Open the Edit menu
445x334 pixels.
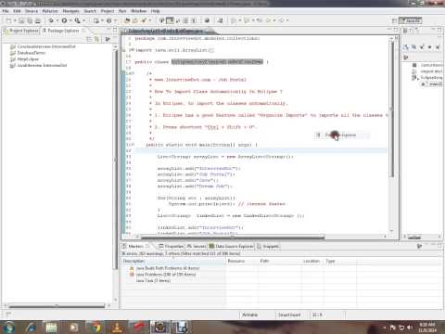pyautogui.click(x=17, y=11)
